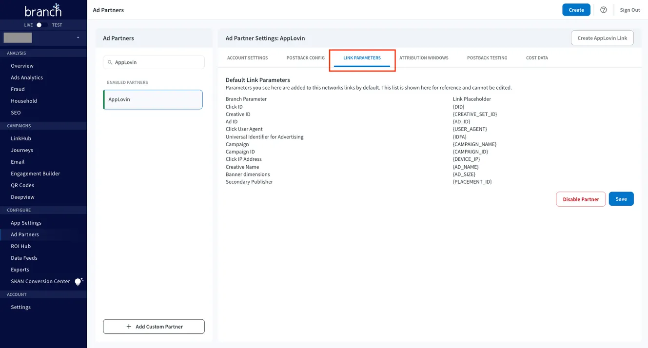Click Create AppLovin Link
648x348 pixels.
[x=602, y=38]
